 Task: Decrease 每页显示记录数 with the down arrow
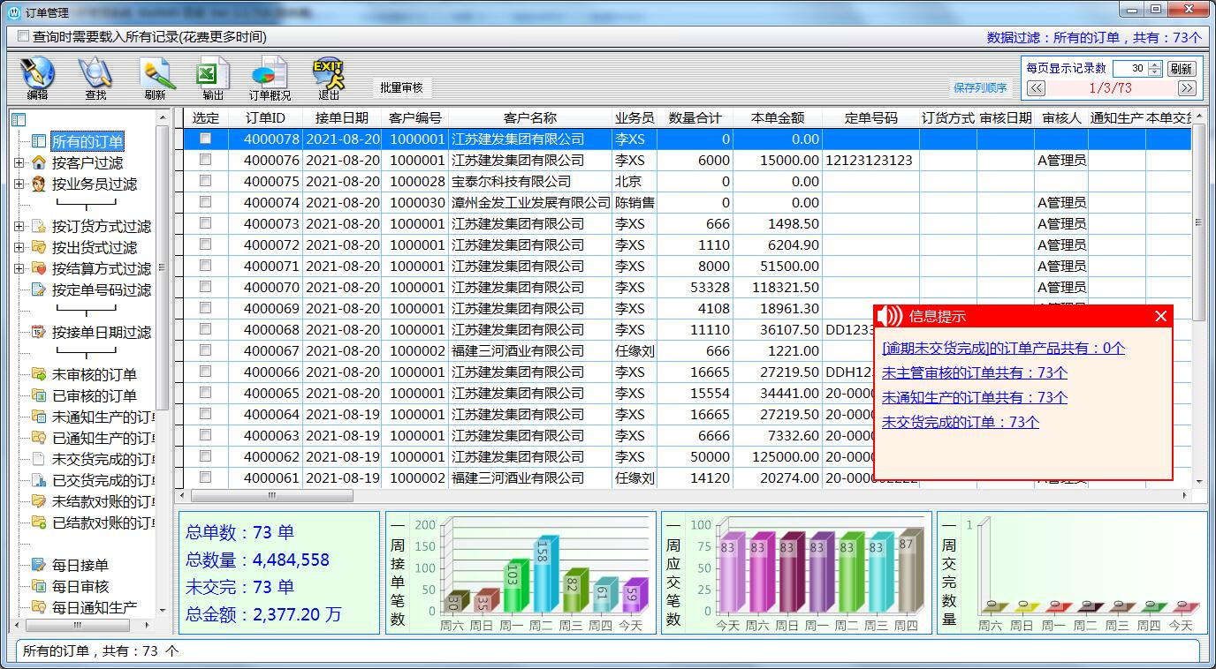pos(1155,71)
